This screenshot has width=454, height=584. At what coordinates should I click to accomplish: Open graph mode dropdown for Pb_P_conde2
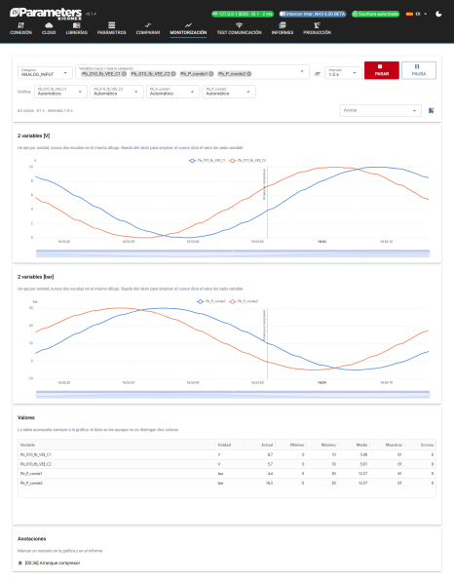[x=229, y=92]
